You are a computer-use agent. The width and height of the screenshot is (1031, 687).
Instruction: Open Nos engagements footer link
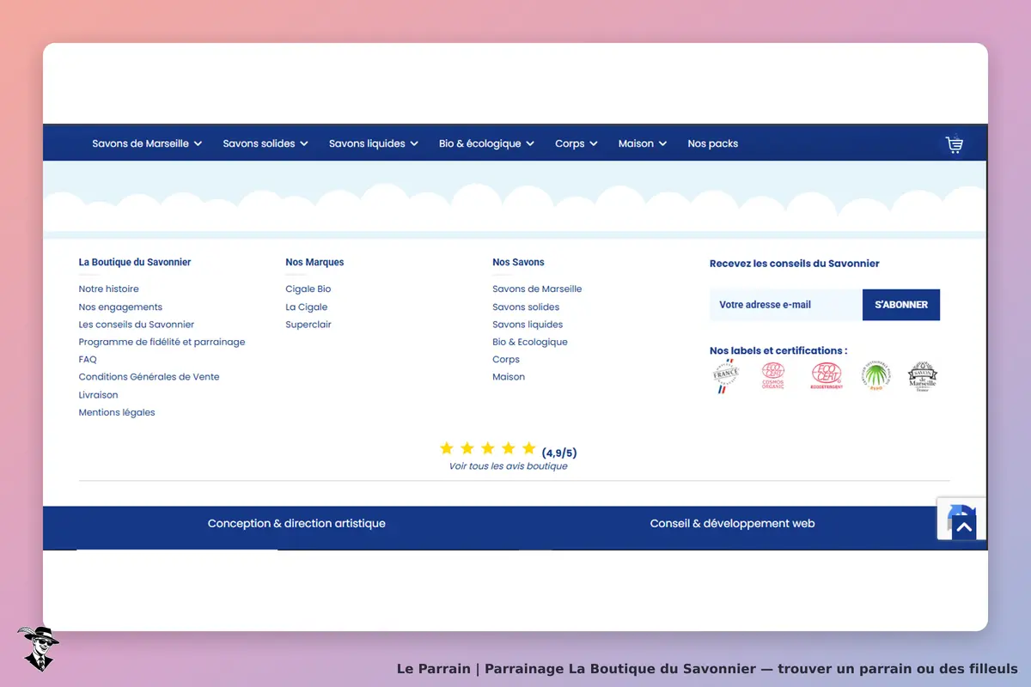120,307
